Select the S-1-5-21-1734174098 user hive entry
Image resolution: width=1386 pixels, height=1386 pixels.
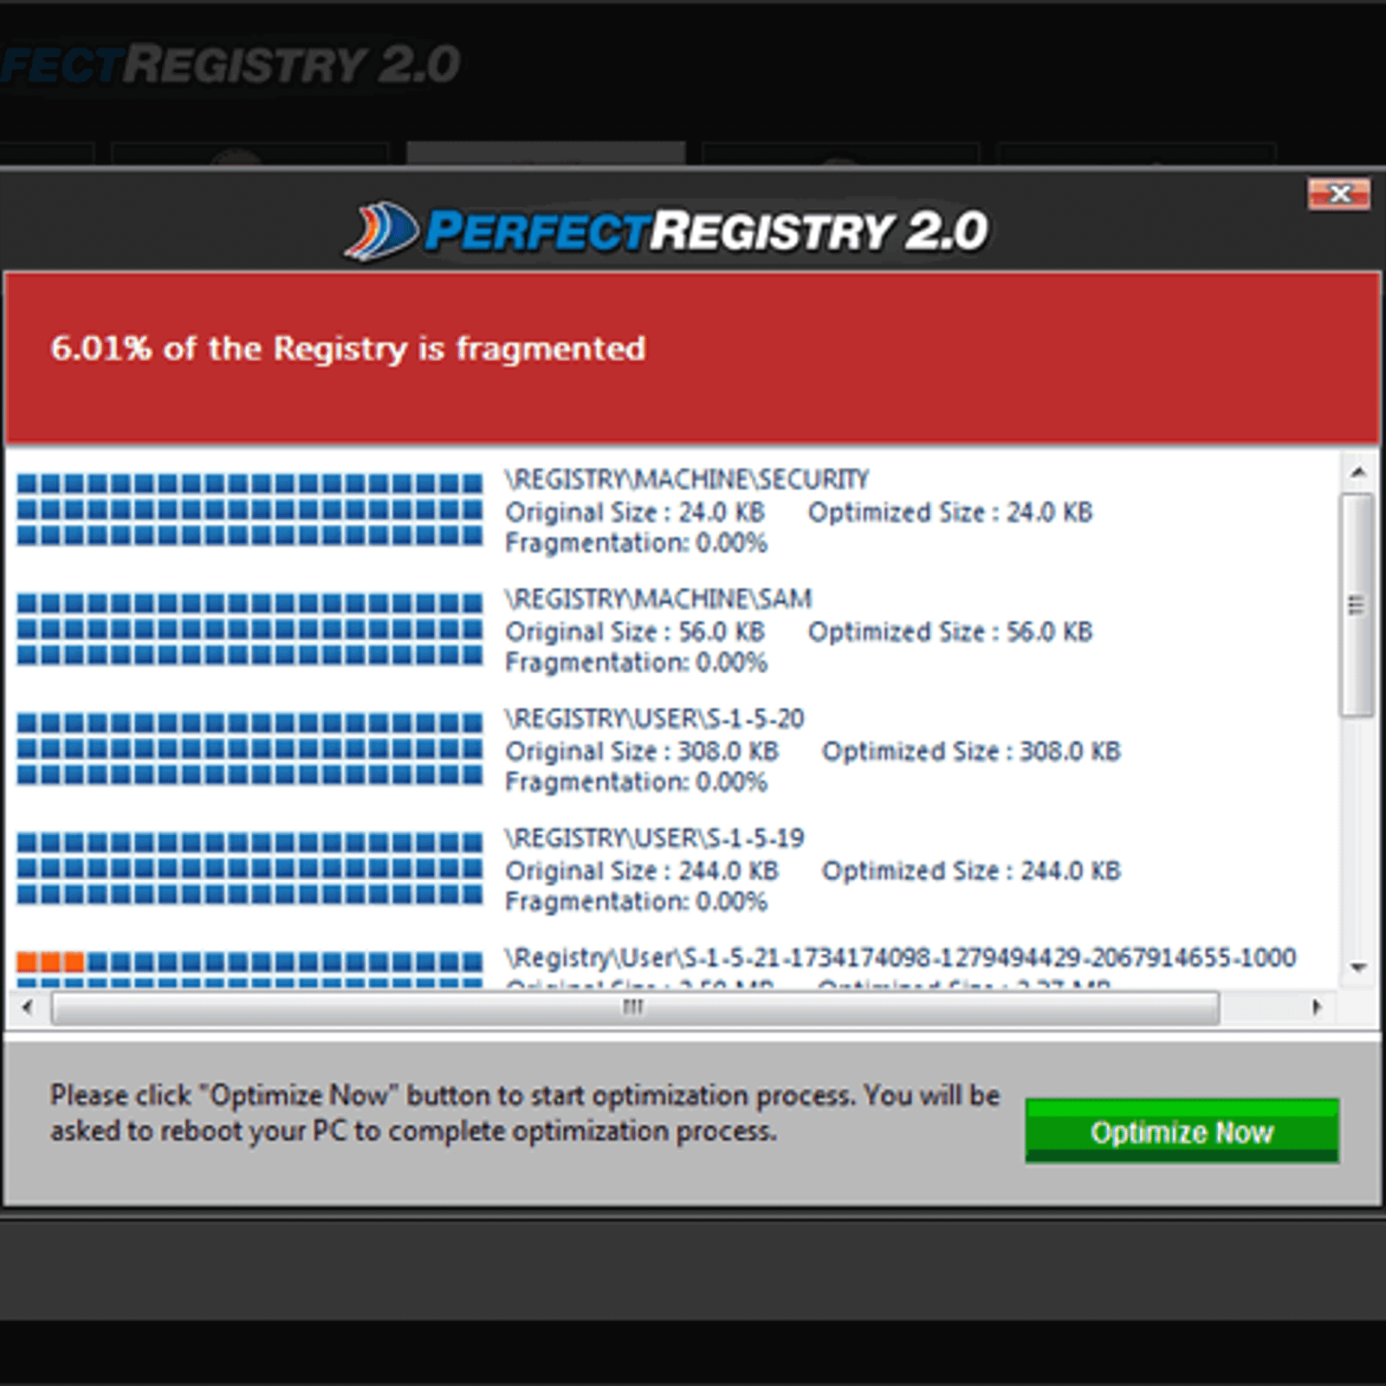click(x=901, y=958)
